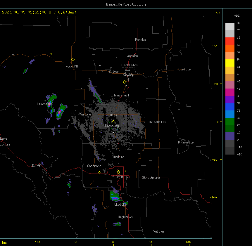The height and width of the screenshot is (246, 252).
Task: Select the yellow 51-54 dBZ legend swatch
Action: pos(230,63)
